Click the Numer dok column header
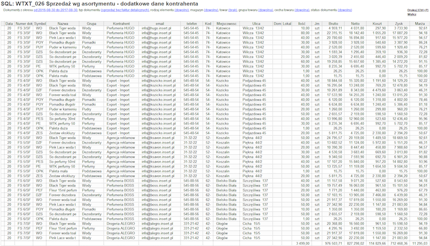 (x=24, y=24)
